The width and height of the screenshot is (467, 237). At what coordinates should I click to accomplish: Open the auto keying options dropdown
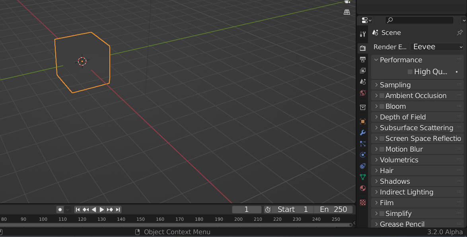(68, 210)
